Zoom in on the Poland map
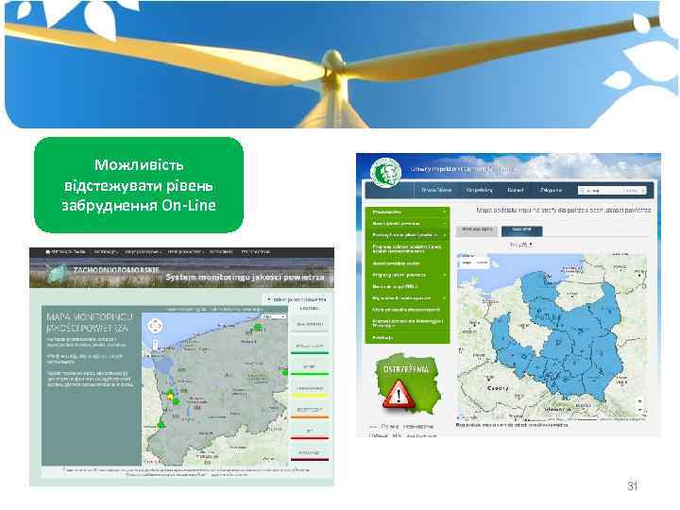The width and height of the screenshot is (680, 510). pyautogui.click(x=639, y=400)
